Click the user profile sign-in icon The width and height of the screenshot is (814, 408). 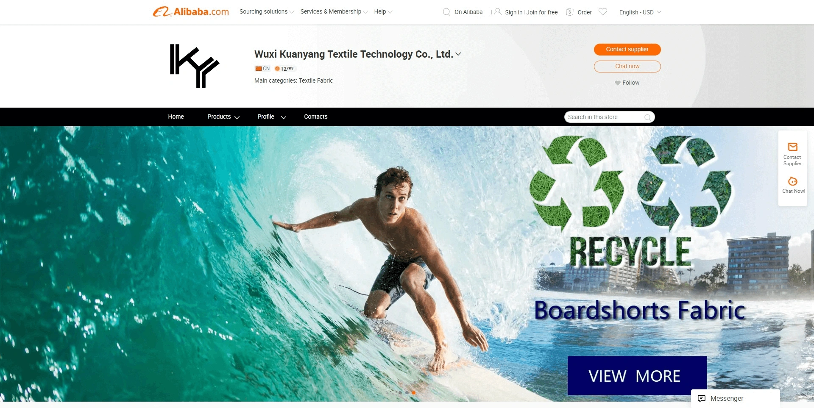pos(498,12)
